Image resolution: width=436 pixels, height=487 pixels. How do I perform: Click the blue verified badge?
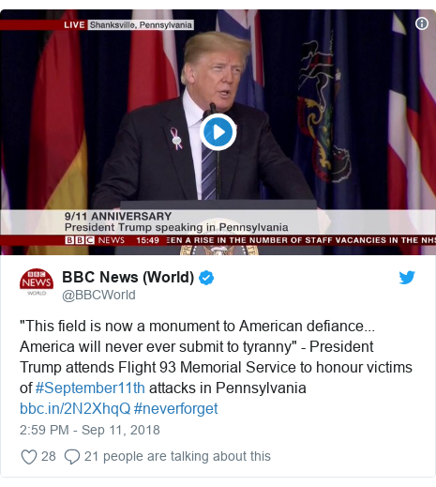206,278
